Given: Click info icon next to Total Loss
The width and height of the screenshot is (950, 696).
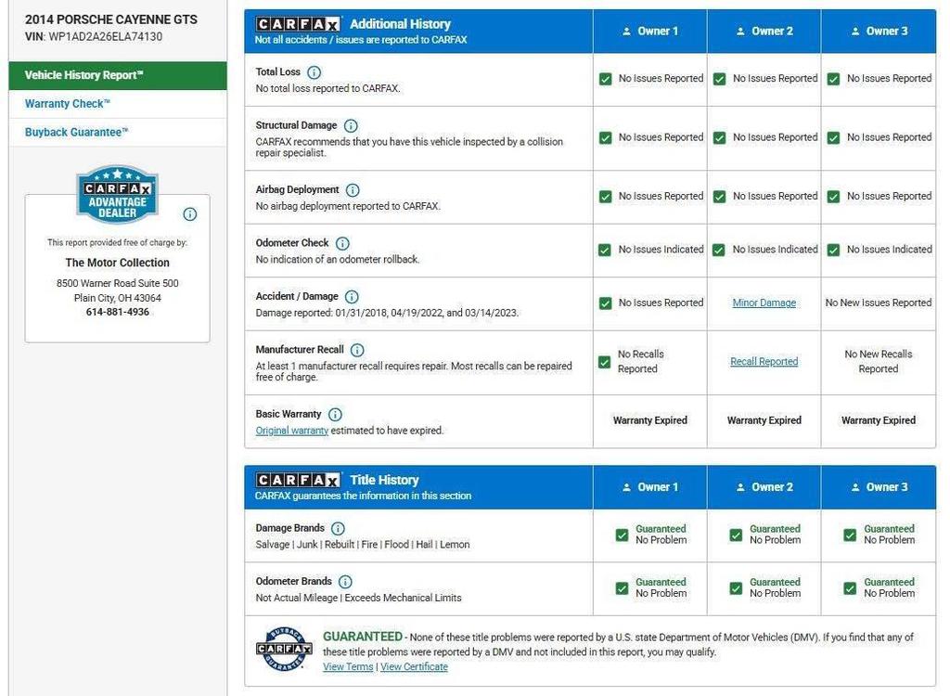Looking at the screenshot, I should click(314, 72).
